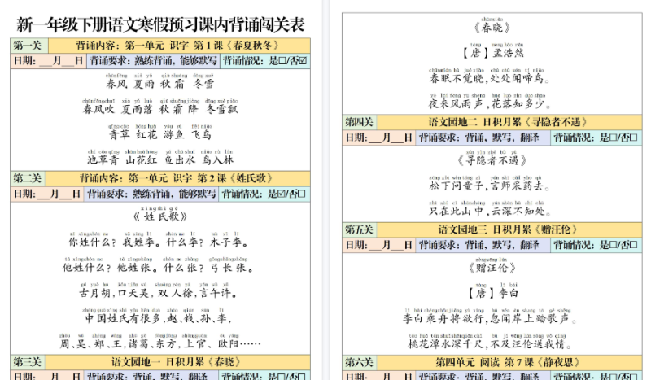Click header 语文园地三 日积月累《赠汪伦》

pos(509,229)
